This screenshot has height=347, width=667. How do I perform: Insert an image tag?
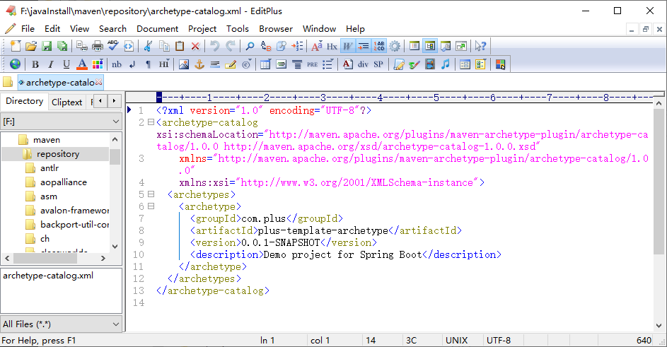coord(184,64)
